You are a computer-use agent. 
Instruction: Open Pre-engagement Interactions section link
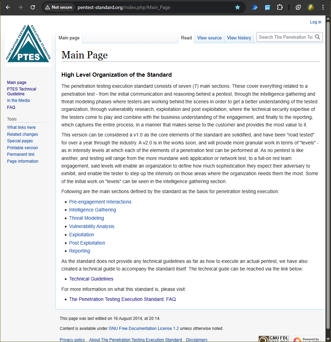click(100, 202)
